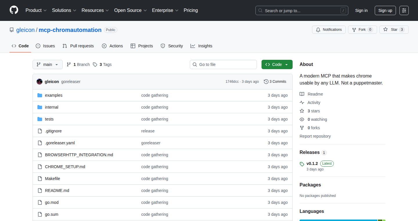This screenshot has height=221, width=418.
Task: Click the Go to file search field
Action: pos(224,64)
